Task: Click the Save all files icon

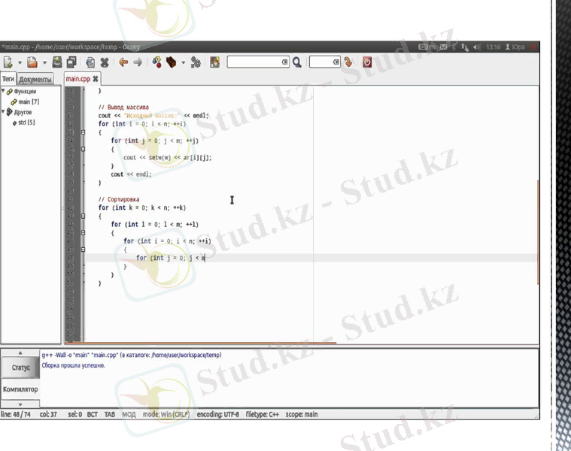Action: [71, 62]
